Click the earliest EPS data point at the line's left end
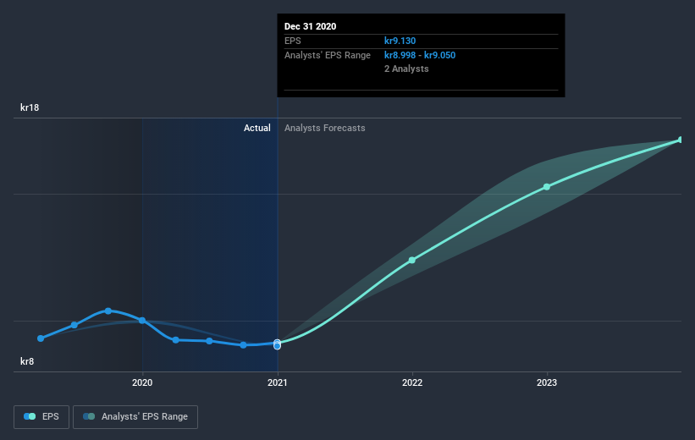Viewport: 695px width, 440px height. (x=41, y=338)
